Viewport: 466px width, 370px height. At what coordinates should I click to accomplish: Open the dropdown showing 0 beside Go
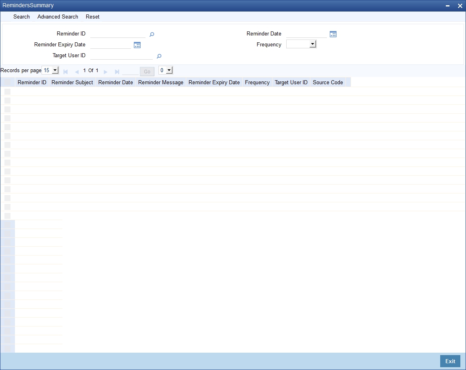[x=166, y=71]
